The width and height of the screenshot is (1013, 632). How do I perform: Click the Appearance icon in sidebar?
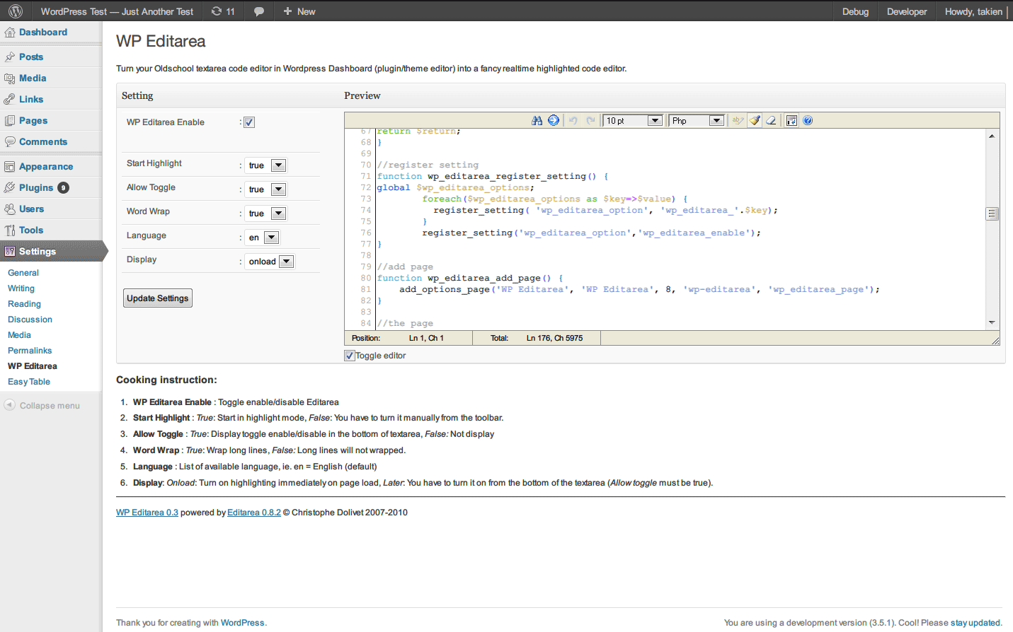tap(10, 167)
